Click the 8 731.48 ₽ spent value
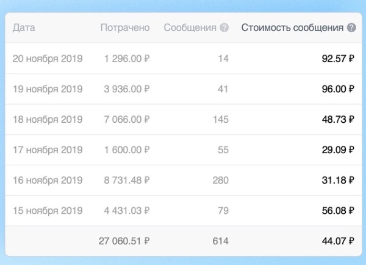 (126, 181)
